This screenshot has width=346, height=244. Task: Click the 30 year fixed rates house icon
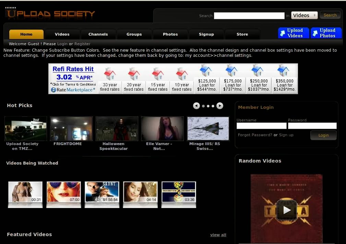(110, 74)
